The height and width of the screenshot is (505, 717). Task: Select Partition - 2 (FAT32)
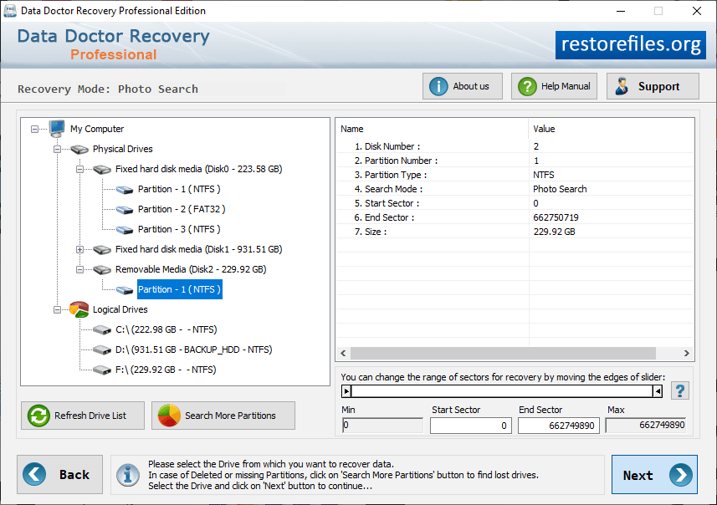pyautogui.click(x=182, y=209)
